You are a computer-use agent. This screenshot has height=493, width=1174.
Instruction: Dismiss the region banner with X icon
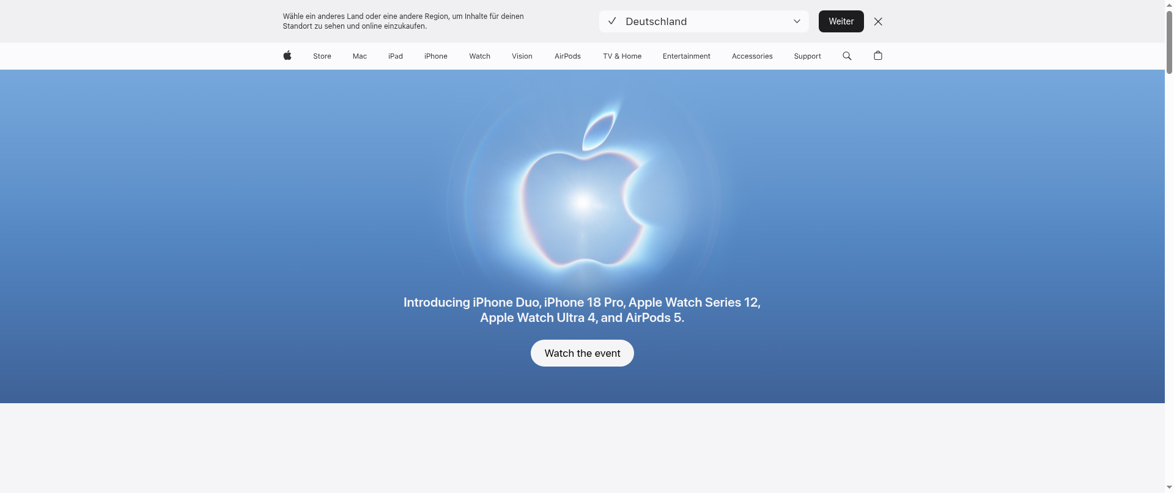point(878,21)
